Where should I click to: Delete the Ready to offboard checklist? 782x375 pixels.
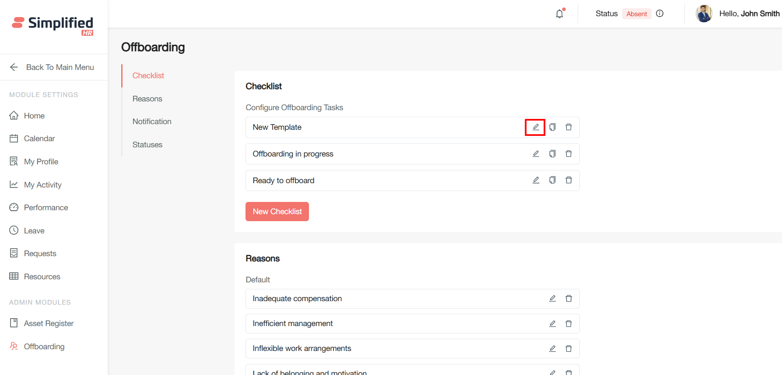point(568,180)
